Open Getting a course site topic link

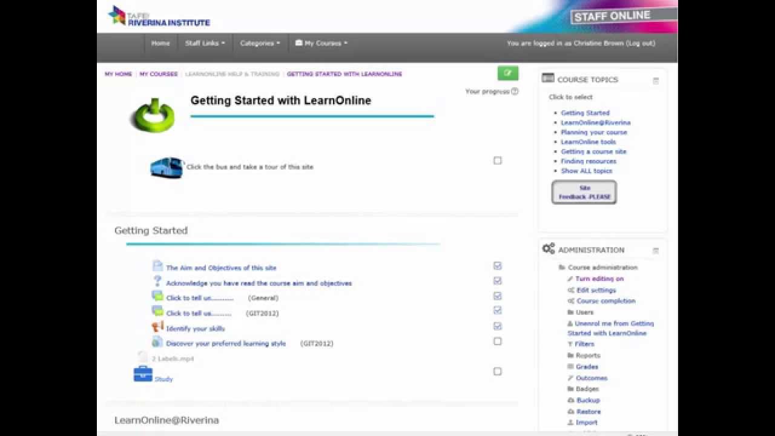[593, 151]
